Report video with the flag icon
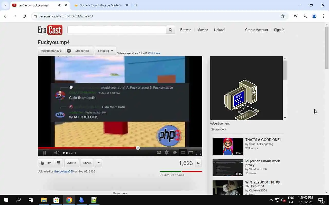Screen dimensions: 329x205 pyautogui.click(x=99, y=163)
